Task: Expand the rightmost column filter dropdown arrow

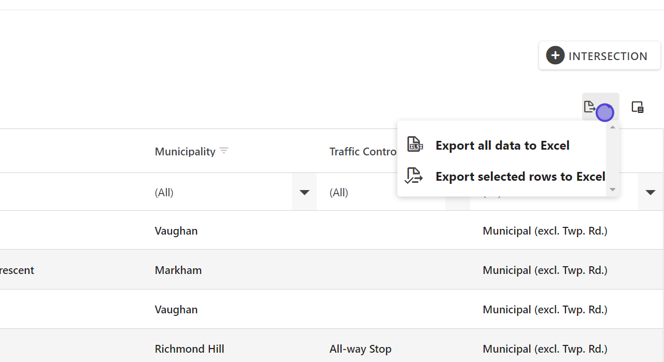Action: 651,193
